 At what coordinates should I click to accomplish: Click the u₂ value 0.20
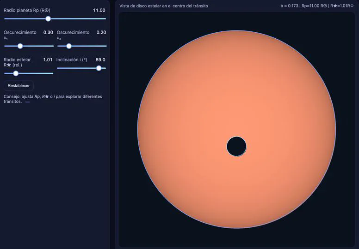pos(101,32)
